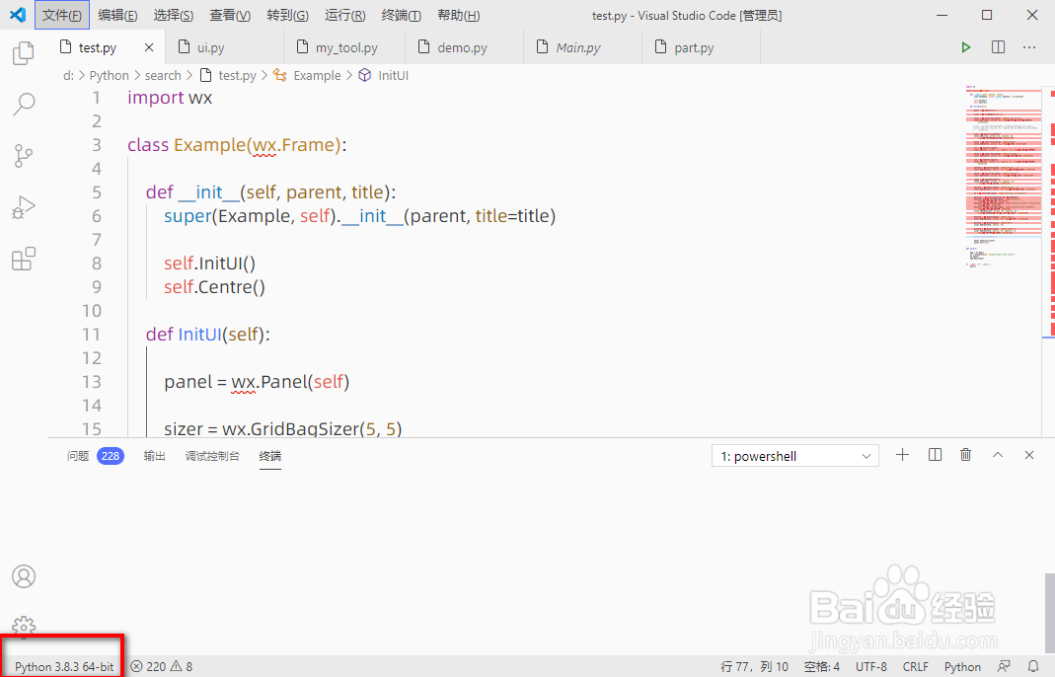Select the Python language mode in status bar
Viewport: 1055px width, 677px height.
point(962,666)
